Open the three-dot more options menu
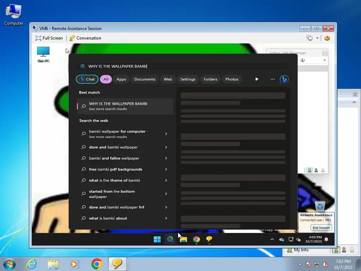The width and height of the screenshot is (361, 271). 273,79
